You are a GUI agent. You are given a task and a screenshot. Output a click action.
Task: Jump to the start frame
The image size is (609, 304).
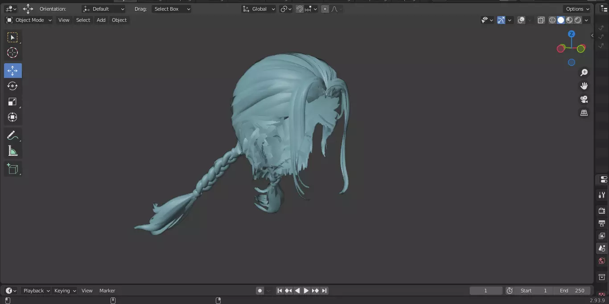point(280,291)
